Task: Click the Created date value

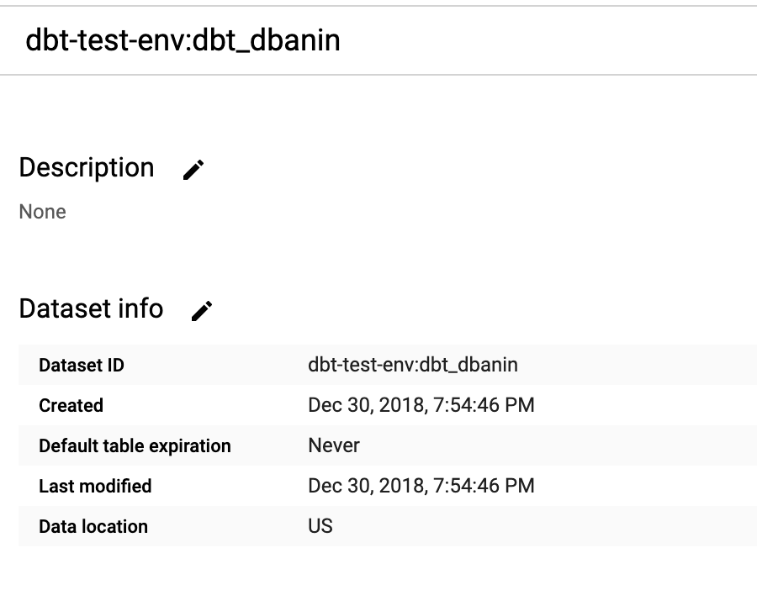Action: (x=421, y=405)
